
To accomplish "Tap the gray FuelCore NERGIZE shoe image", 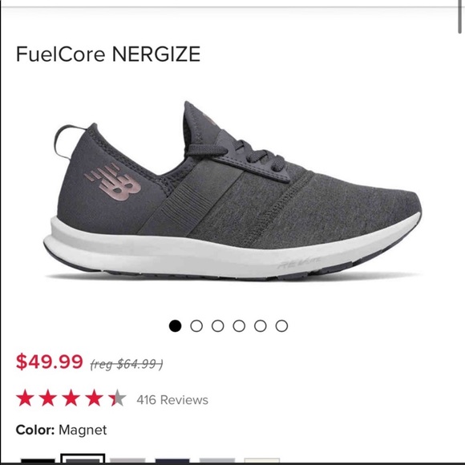I will click(232, 192).
